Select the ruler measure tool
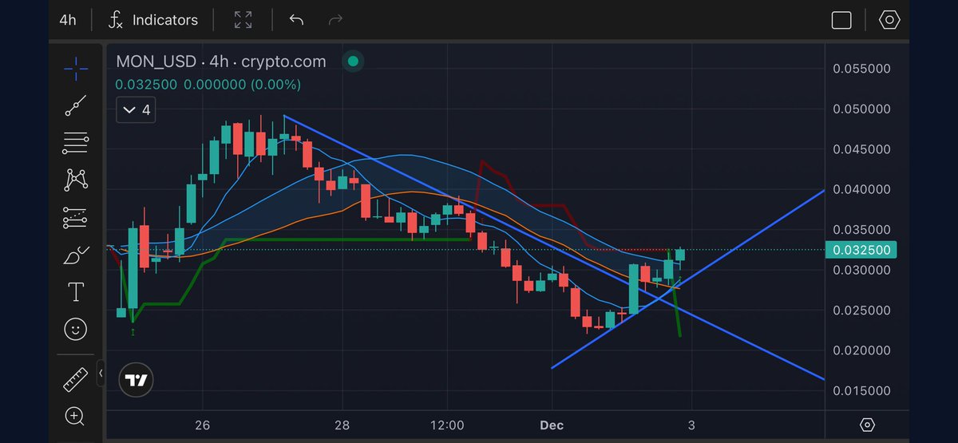The width and height of the screenshot is (958, 443). point(76,378)
